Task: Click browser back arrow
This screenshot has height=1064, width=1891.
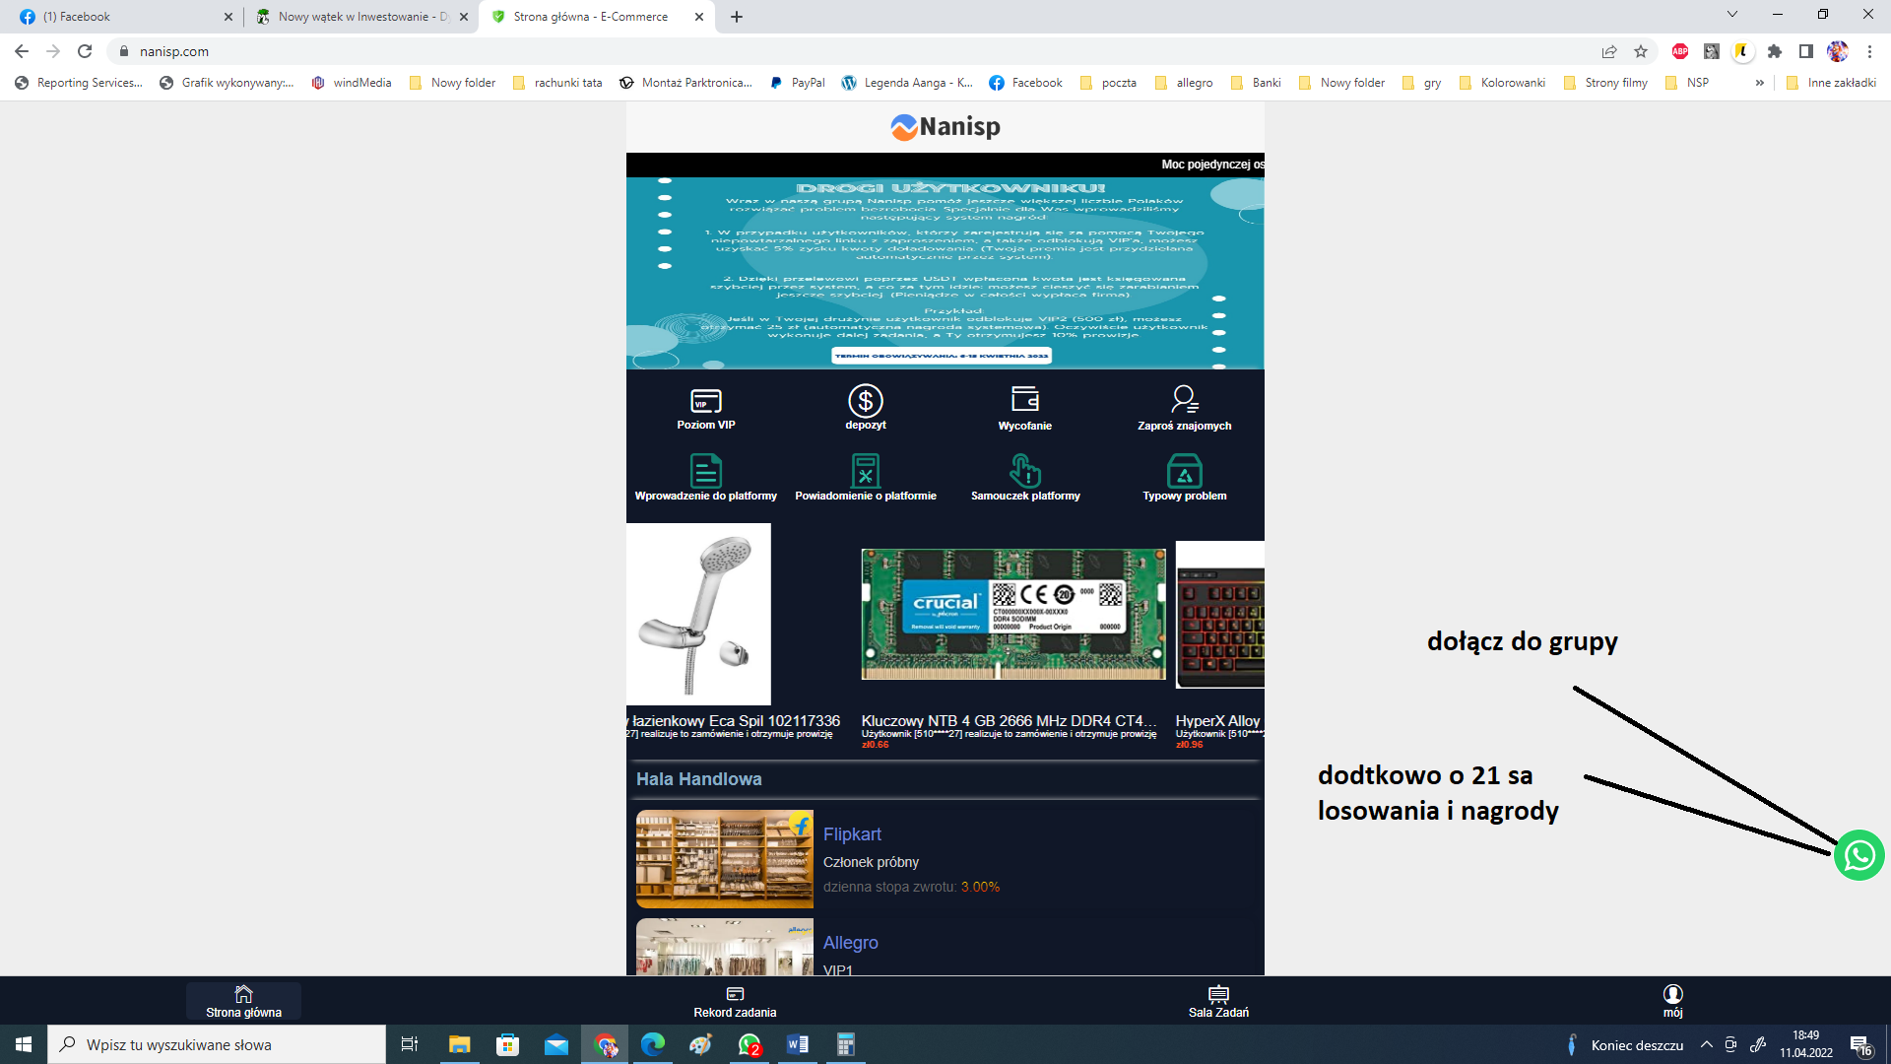Action: [x=22, y=51]
